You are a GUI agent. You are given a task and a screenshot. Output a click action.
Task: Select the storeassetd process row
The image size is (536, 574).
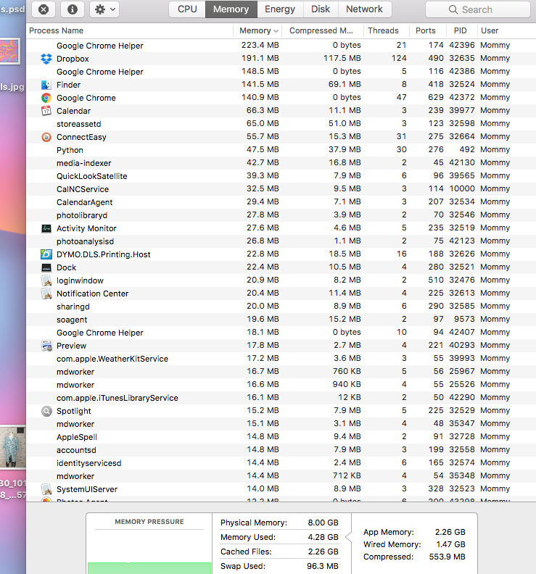tap(281, 124)
